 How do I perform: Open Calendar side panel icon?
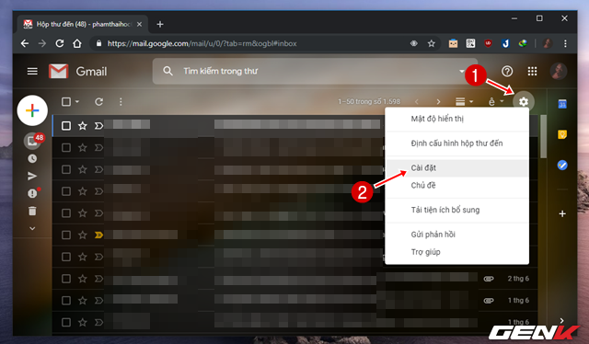click(x=562, y=104)
